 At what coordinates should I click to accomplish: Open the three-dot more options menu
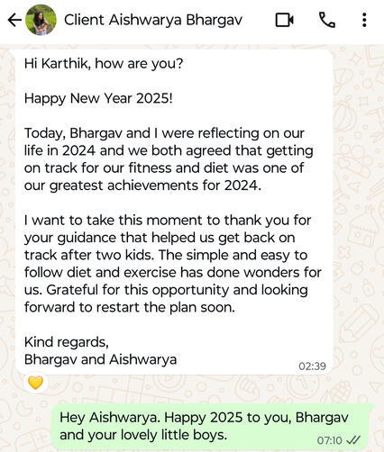click(364, 20)
